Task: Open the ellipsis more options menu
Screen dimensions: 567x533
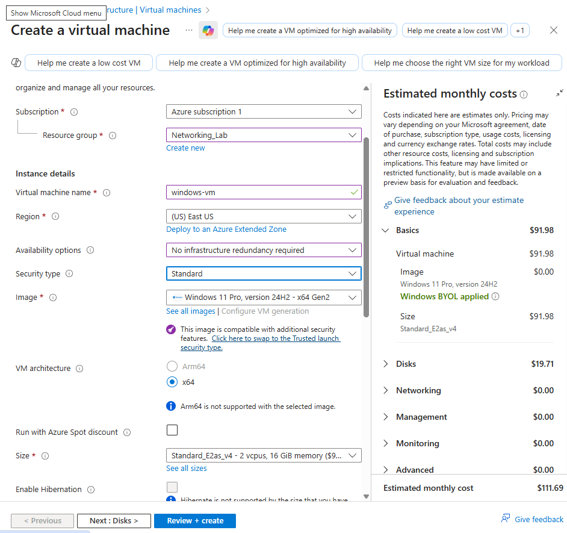Action: (x=189, y=30)
